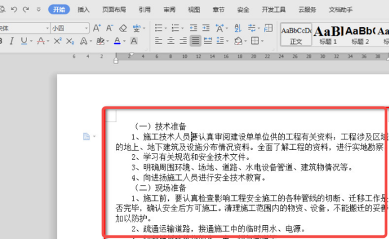Switch to the 开始 tab
The height and width of the screenshot is (239, 389).
(x=59, y=9)
